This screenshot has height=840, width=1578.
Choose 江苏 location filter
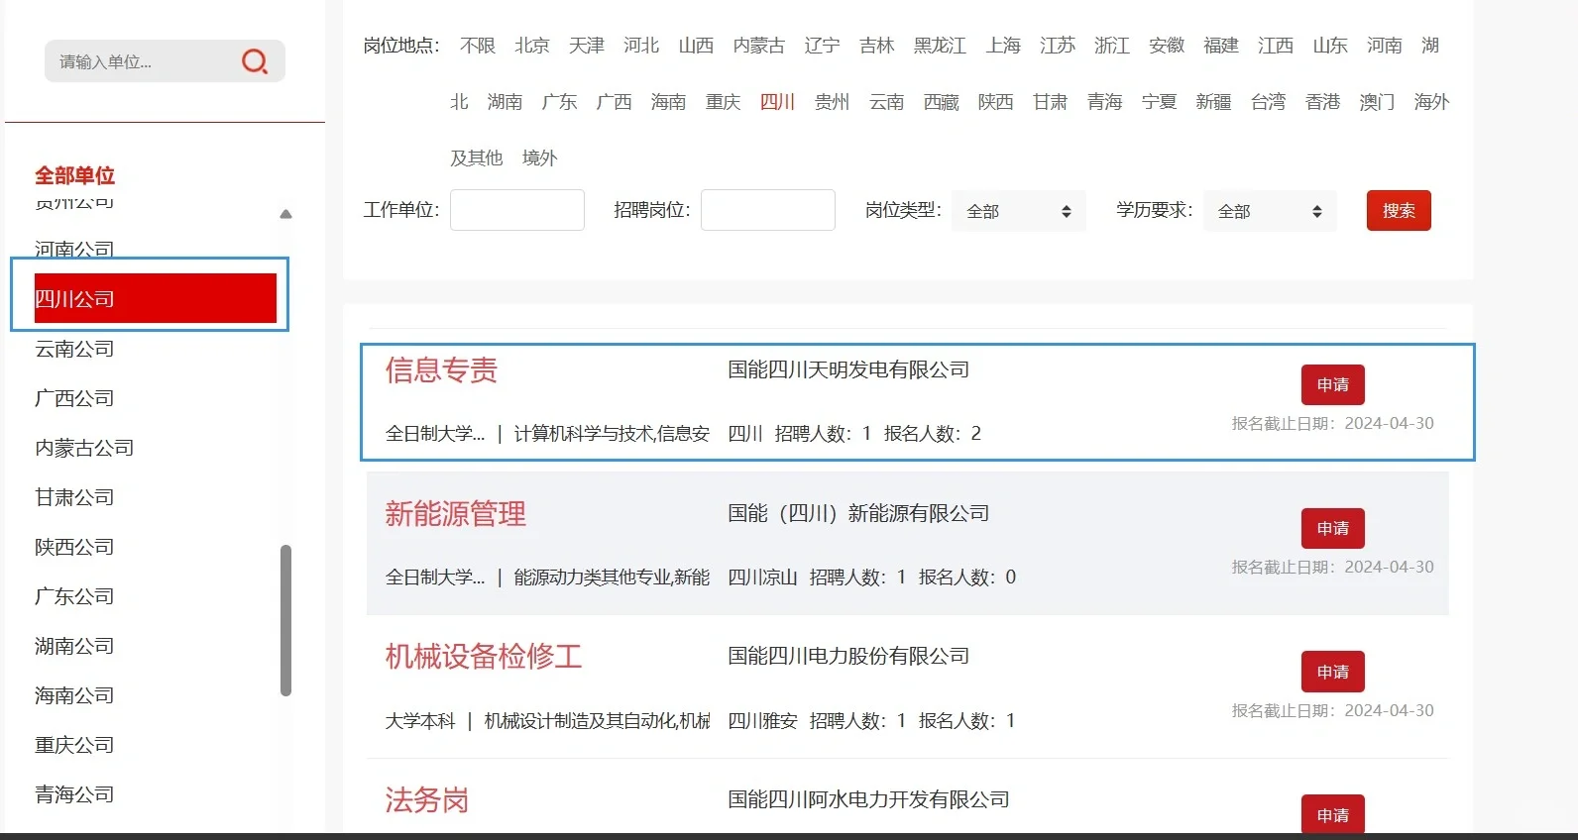[1058, 46]
